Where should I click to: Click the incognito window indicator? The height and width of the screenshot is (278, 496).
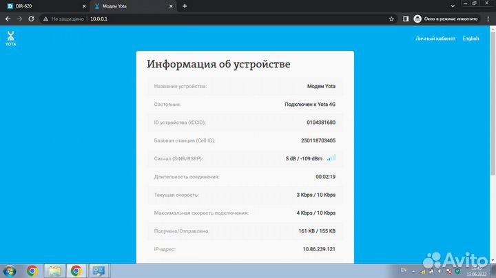(x=446, y=19)
